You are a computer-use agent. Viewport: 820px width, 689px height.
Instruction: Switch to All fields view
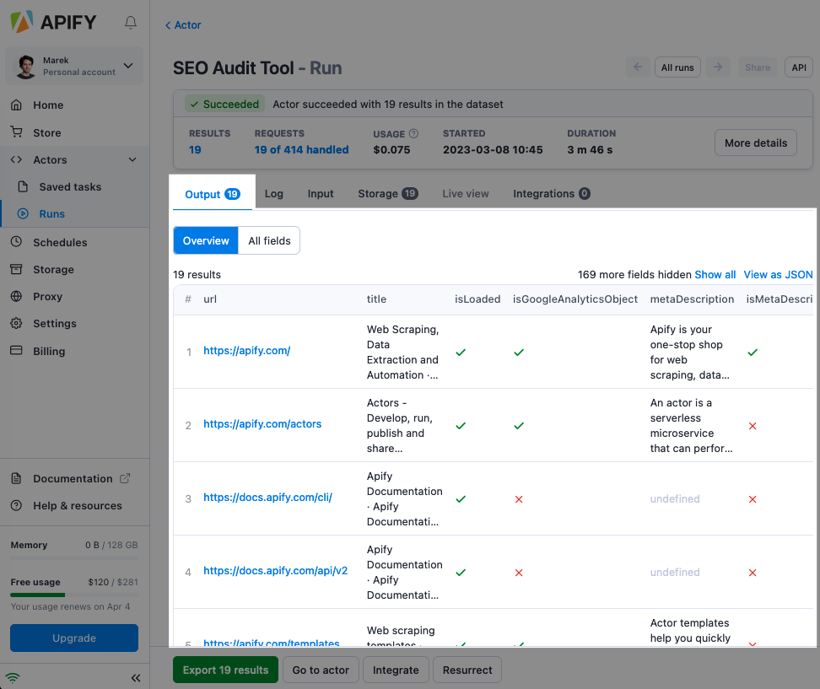(269, 240)
